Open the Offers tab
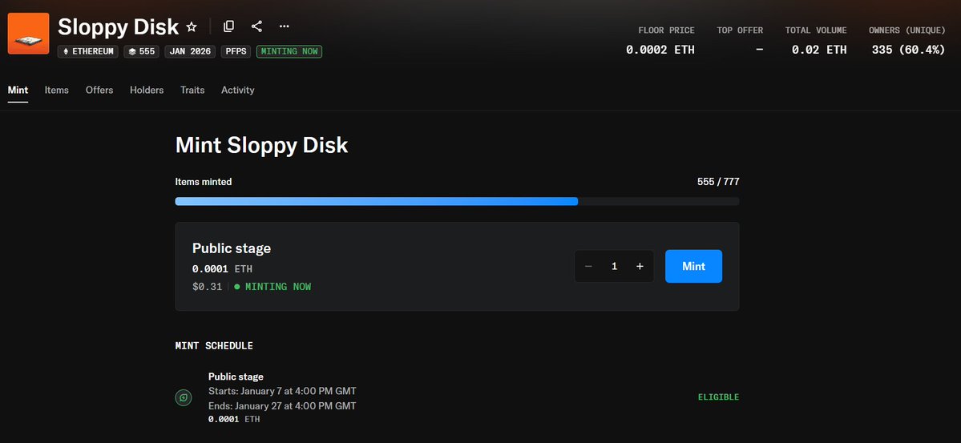The height and width of the screenshot is (443, 961). click(99, 90)
